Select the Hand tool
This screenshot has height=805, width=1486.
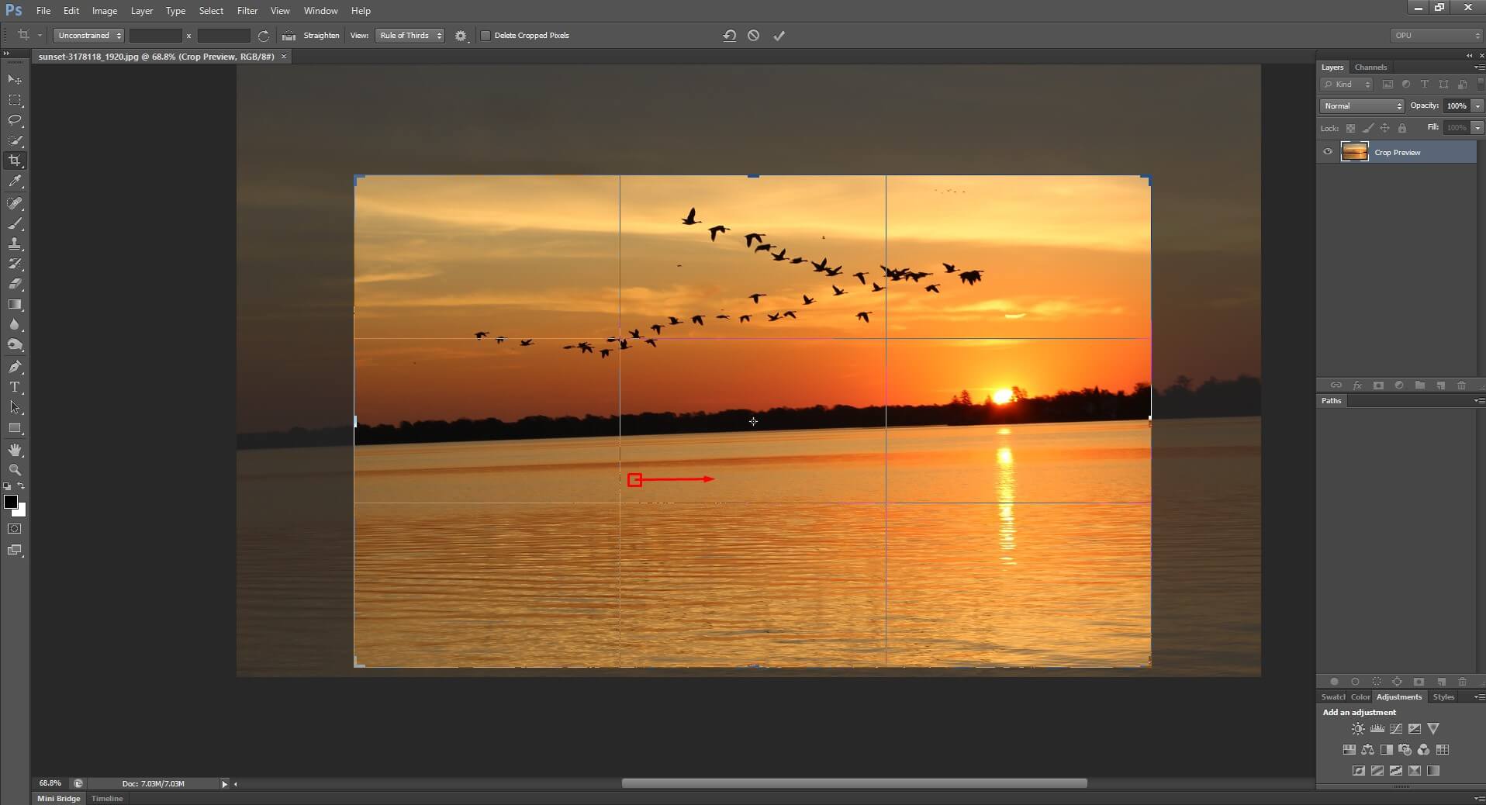tap(15, 450)
